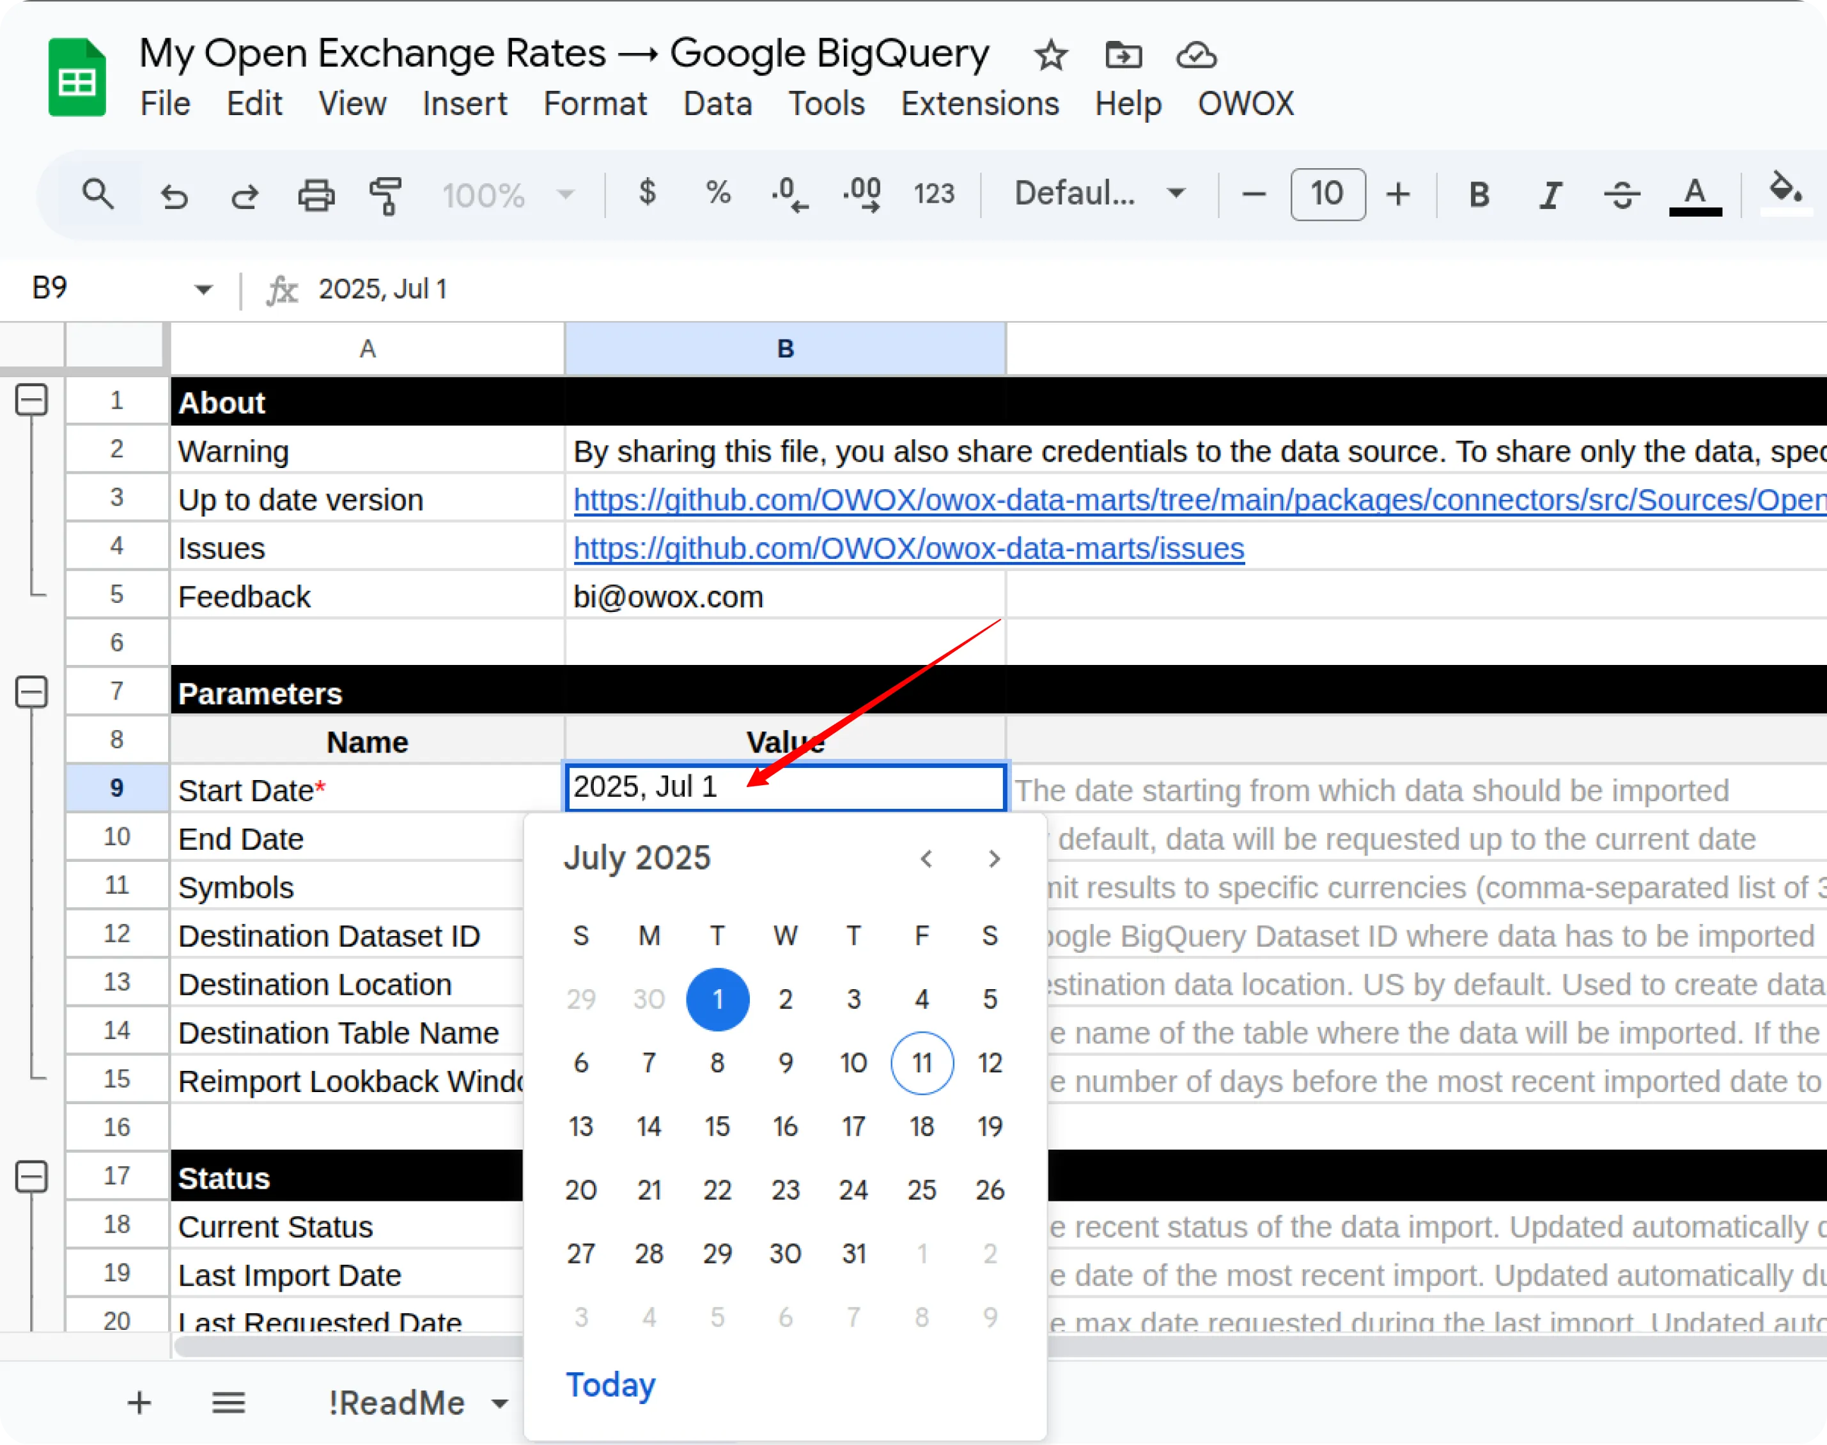The image size is (1827, 1445).
Task: Print the spreadsheet
Action: click(316, 194)
